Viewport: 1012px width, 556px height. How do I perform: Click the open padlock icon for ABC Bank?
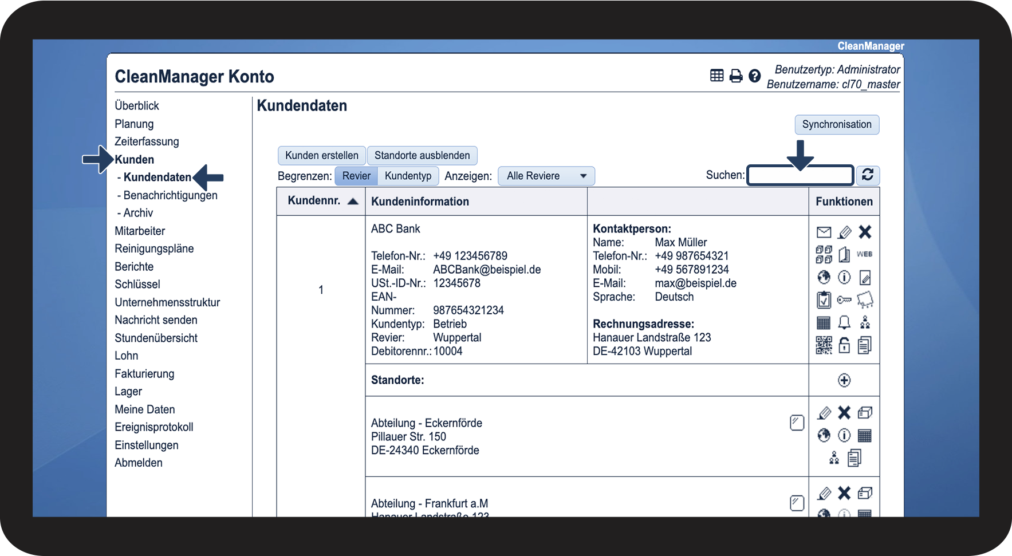844,345
